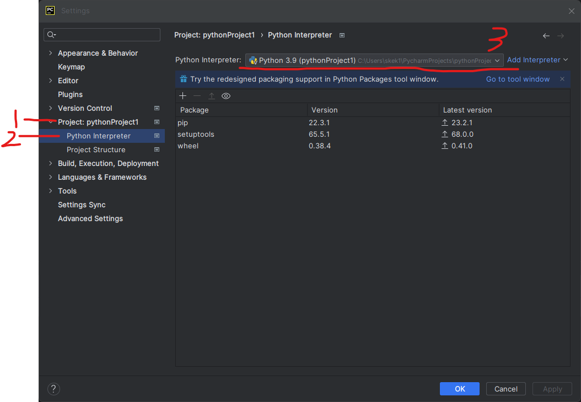Image resolution: width=581 pixels, height=402 pixels.
Task: Click version 65.5.1 cell
Action: coord(319,134)
